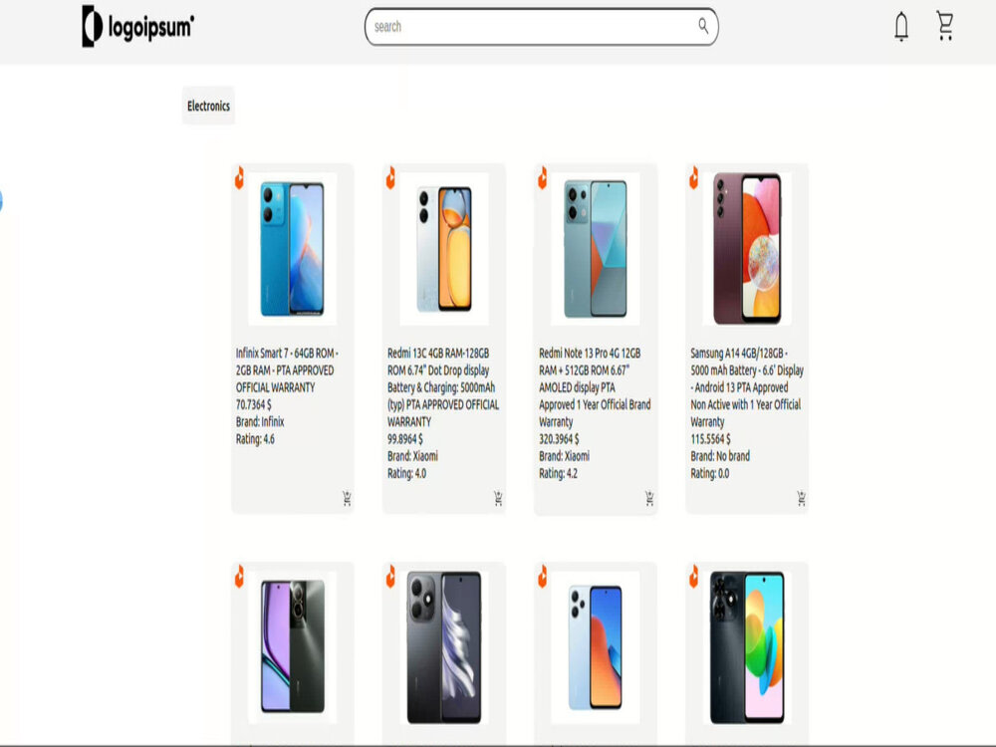Viewport: 996px width, 747px height.
Task: Open Redmi Note 13 Pro title link
Action: [x=596, y=386]
